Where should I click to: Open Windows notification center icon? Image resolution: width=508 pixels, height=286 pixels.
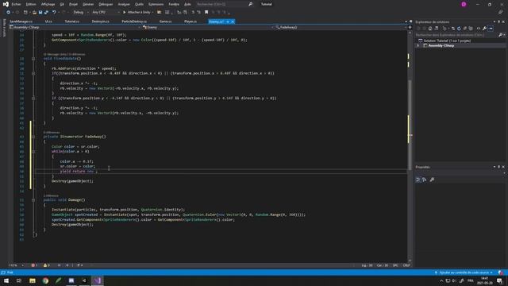click(499, 280)
